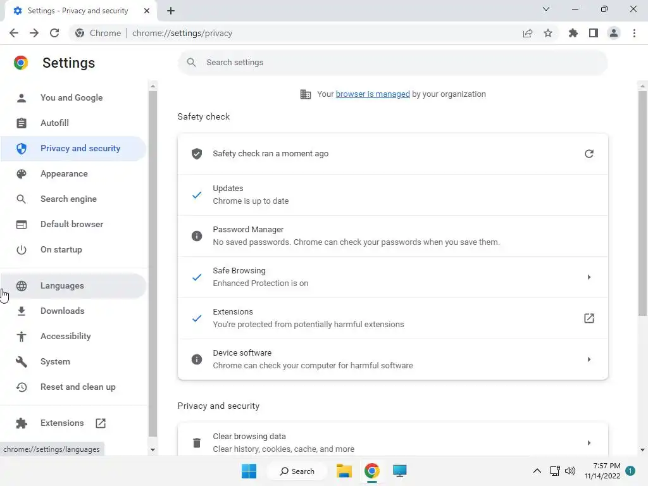Open the profile avatar menu
648x486 pixels.
pyautogui.click(x=614, y=33)
